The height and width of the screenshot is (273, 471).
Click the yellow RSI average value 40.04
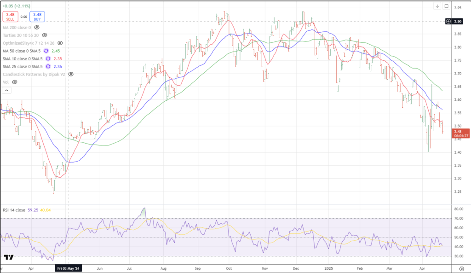[46, 210]
